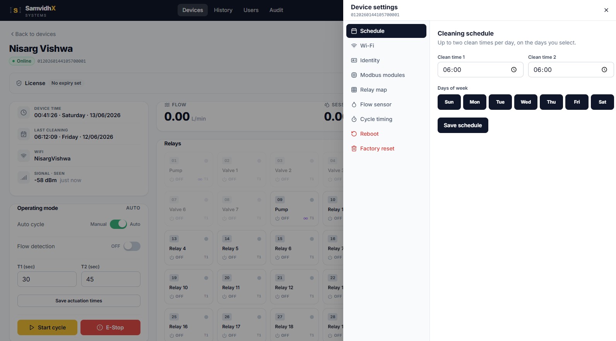Click the Flow gauge icon
The image size is (616, 341).
pos(167,105)
